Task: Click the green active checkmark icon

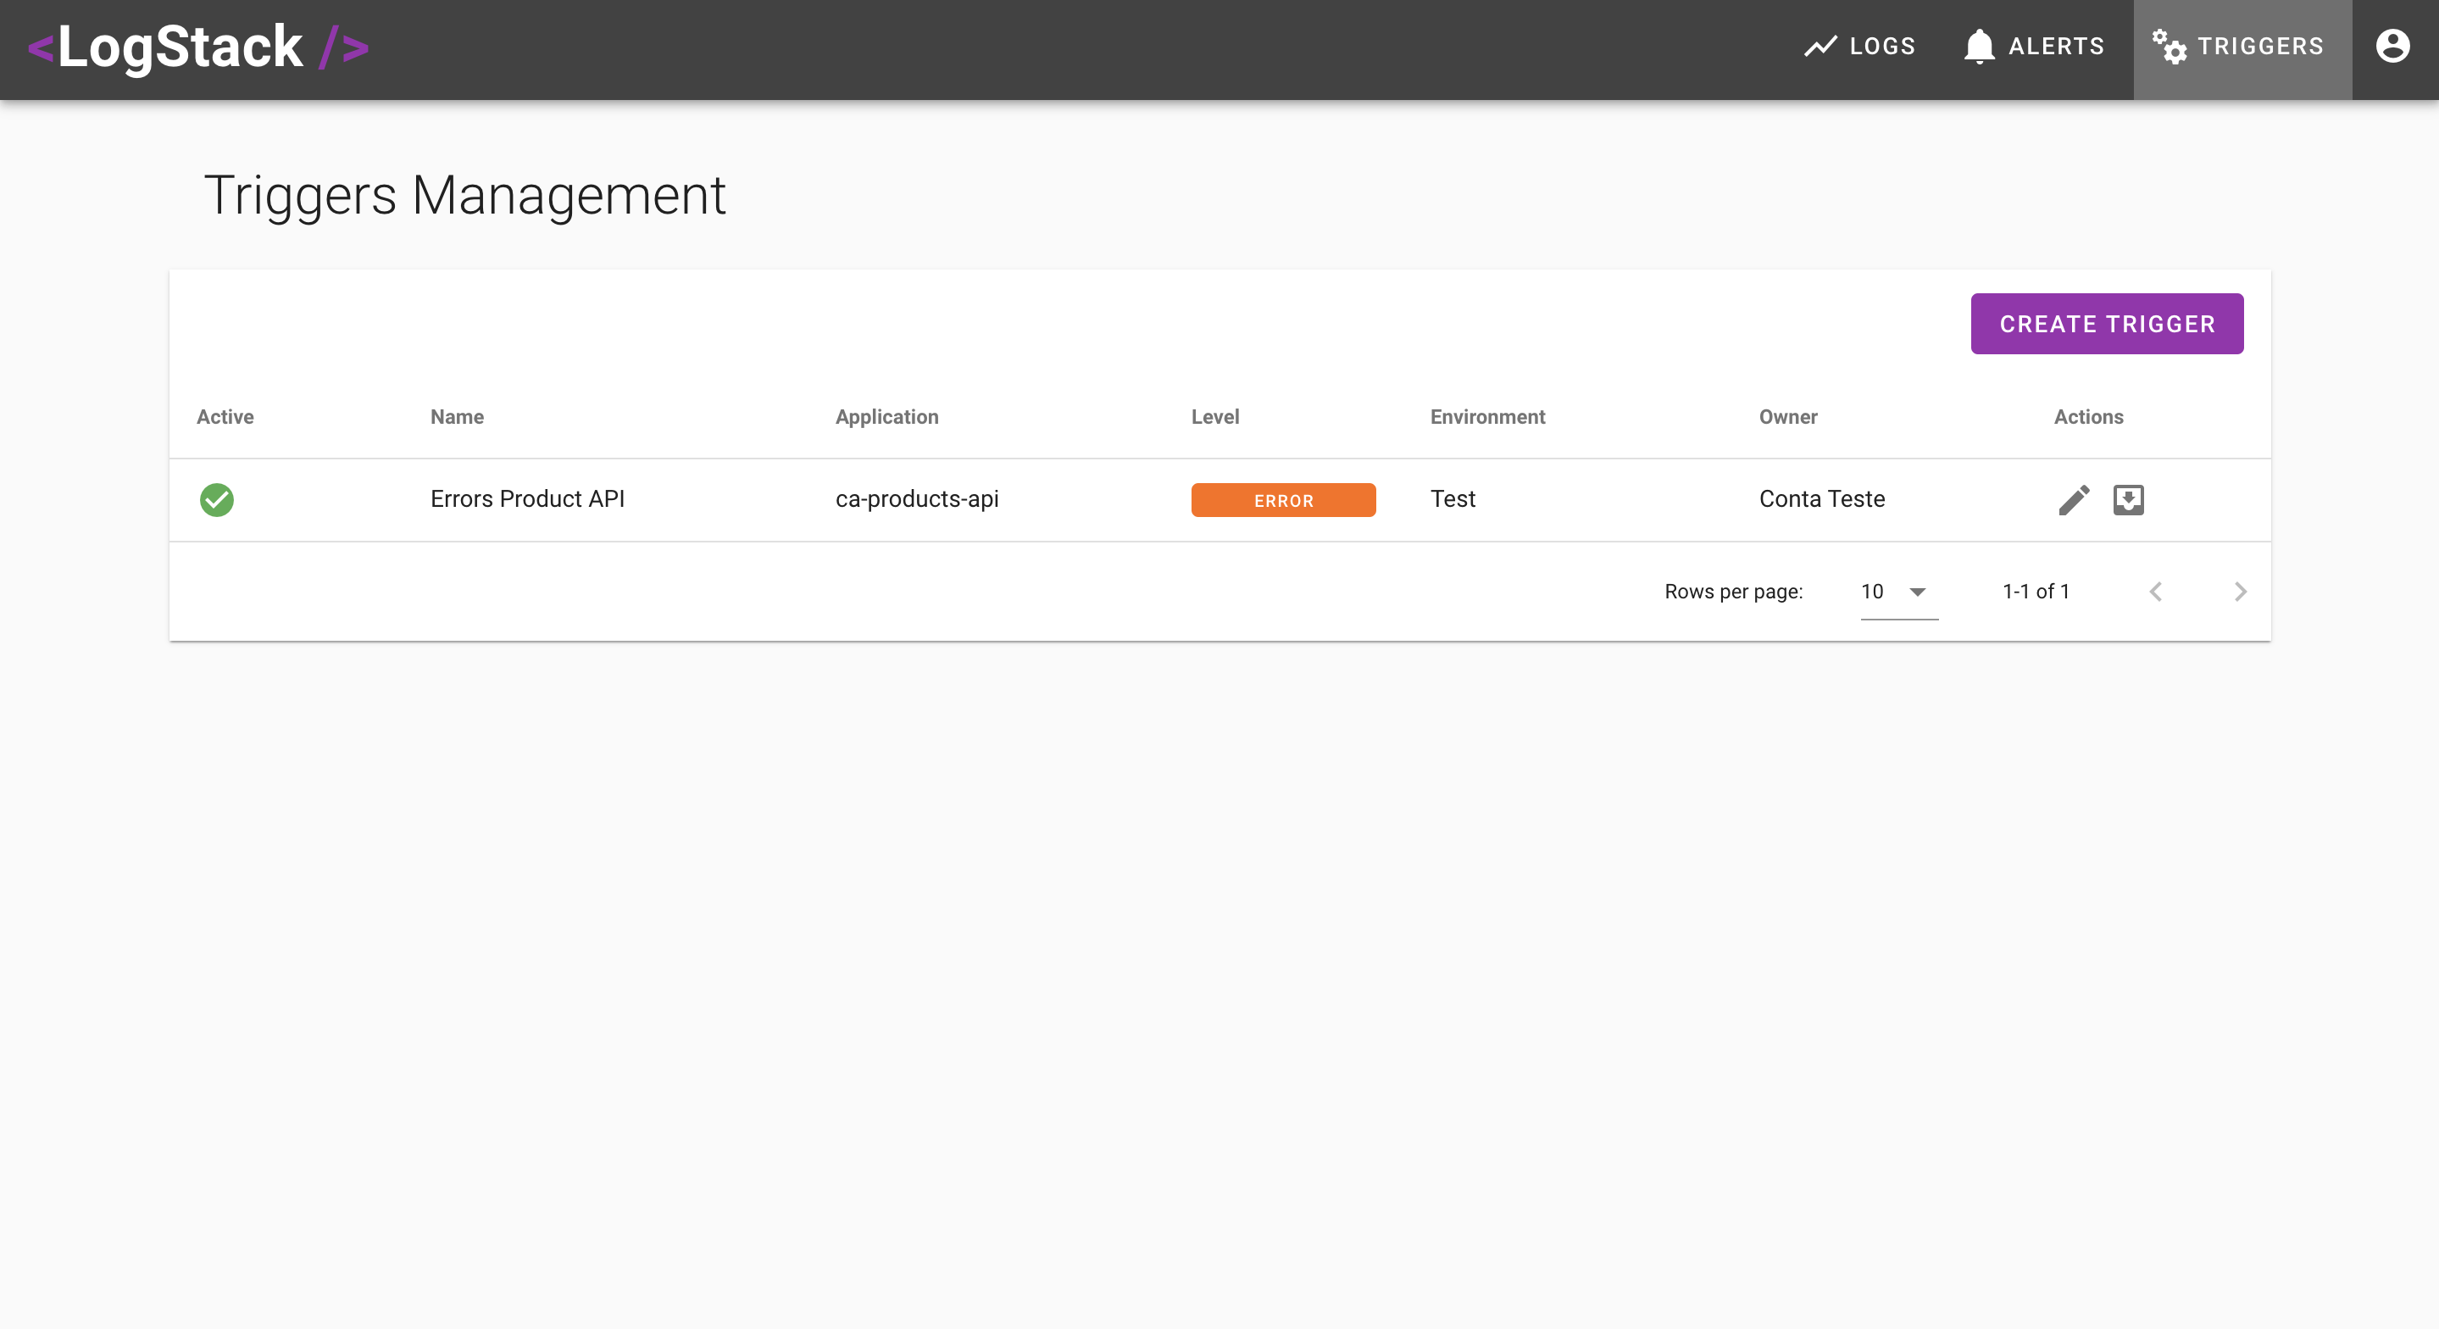Action: (217, 499)
